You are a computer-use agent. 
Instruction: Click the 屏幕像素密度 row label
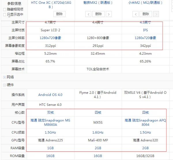coord(15,46)
